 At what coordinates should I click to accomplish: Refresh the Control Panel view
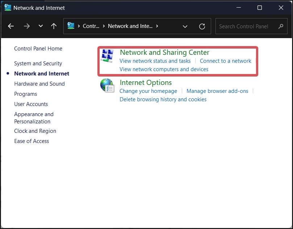tap(202, 26)
